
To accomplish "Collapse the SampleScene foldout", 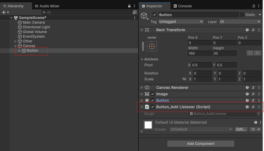I will coord(11,18).
